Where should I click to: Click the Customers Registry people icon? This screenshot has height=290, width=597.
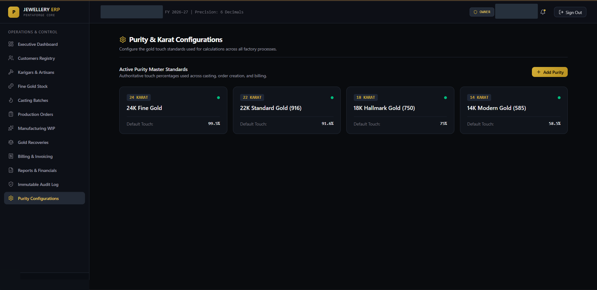click(11, 58)
